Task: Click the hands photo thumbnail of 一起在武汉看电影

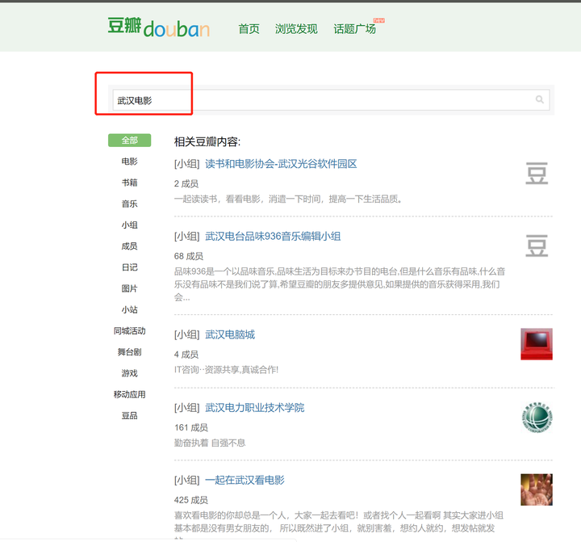Action: [x=537, y=489]
